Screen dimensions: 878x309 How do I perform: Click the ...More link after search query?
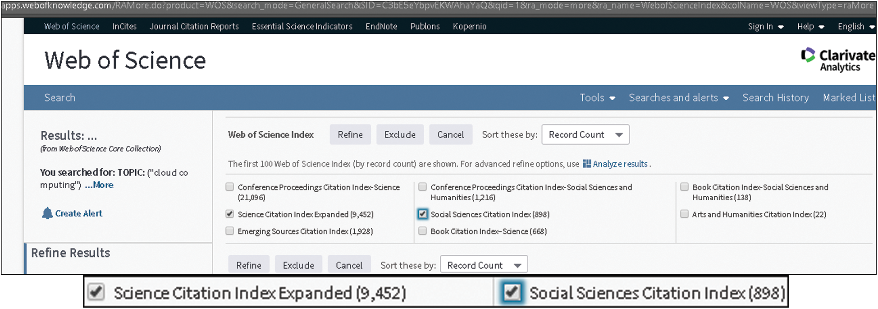(99, 185)
